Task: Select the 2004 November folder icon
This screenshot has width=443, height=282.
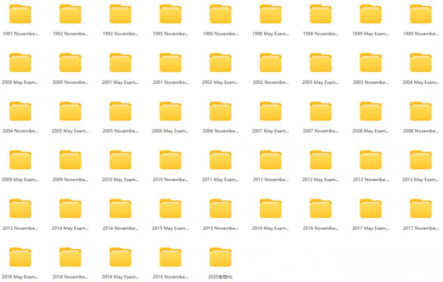Action: point(20,111)
